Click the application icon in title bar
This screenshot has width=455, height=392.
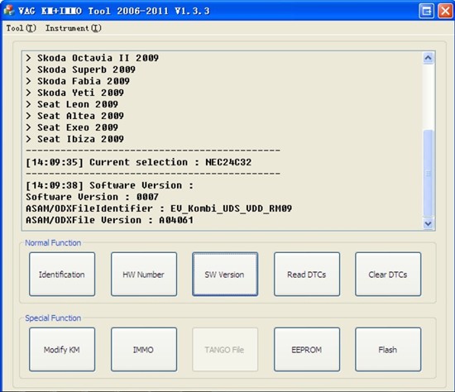9,11
